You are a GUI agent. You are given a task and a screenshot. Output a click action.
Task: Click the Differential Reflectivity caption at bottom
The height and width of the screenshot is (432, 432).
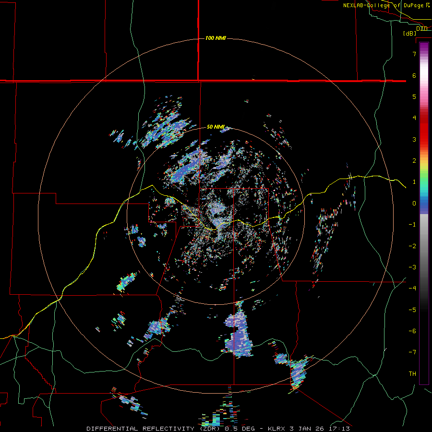[x=218, y=429]
